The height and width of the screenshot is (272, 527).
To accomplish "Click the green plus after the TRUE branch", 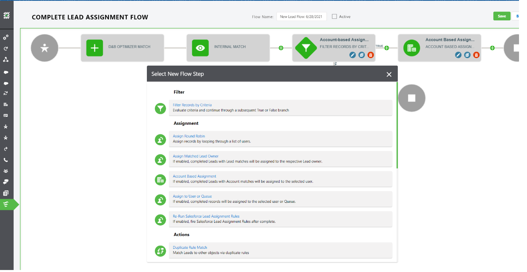I will click(386, 48).
